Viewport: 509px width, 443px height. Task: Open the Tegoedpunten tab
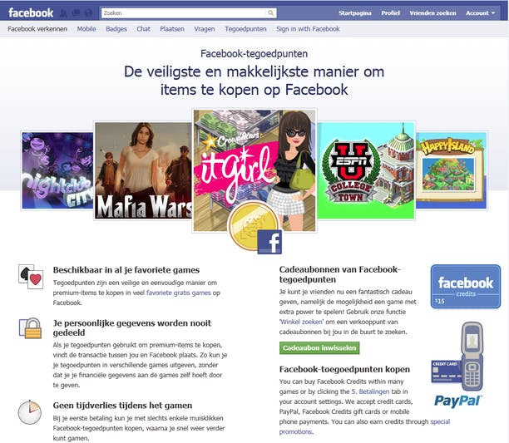pos(245,29)
